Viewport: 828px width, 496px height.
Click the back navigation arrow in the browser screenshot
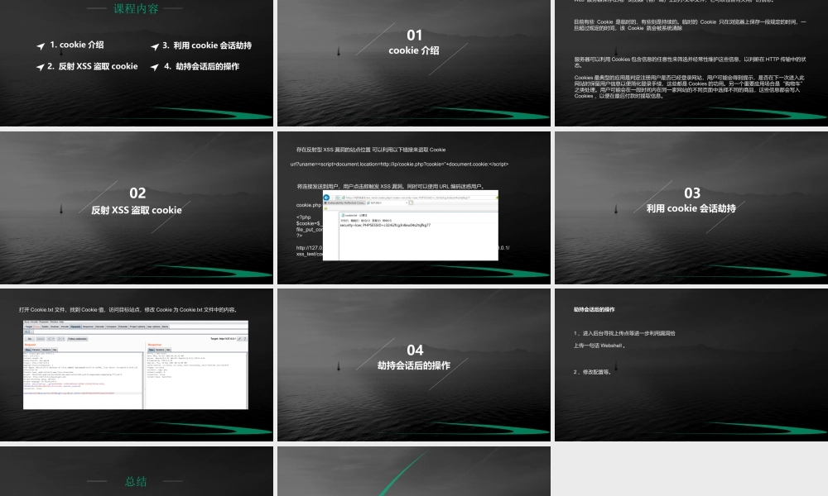click(326, 198)
